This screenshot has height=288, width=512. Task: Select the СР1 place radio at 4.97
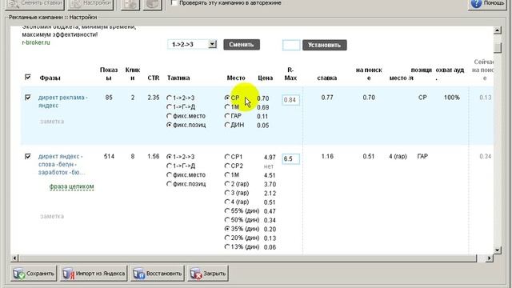(x=227, y=157)
